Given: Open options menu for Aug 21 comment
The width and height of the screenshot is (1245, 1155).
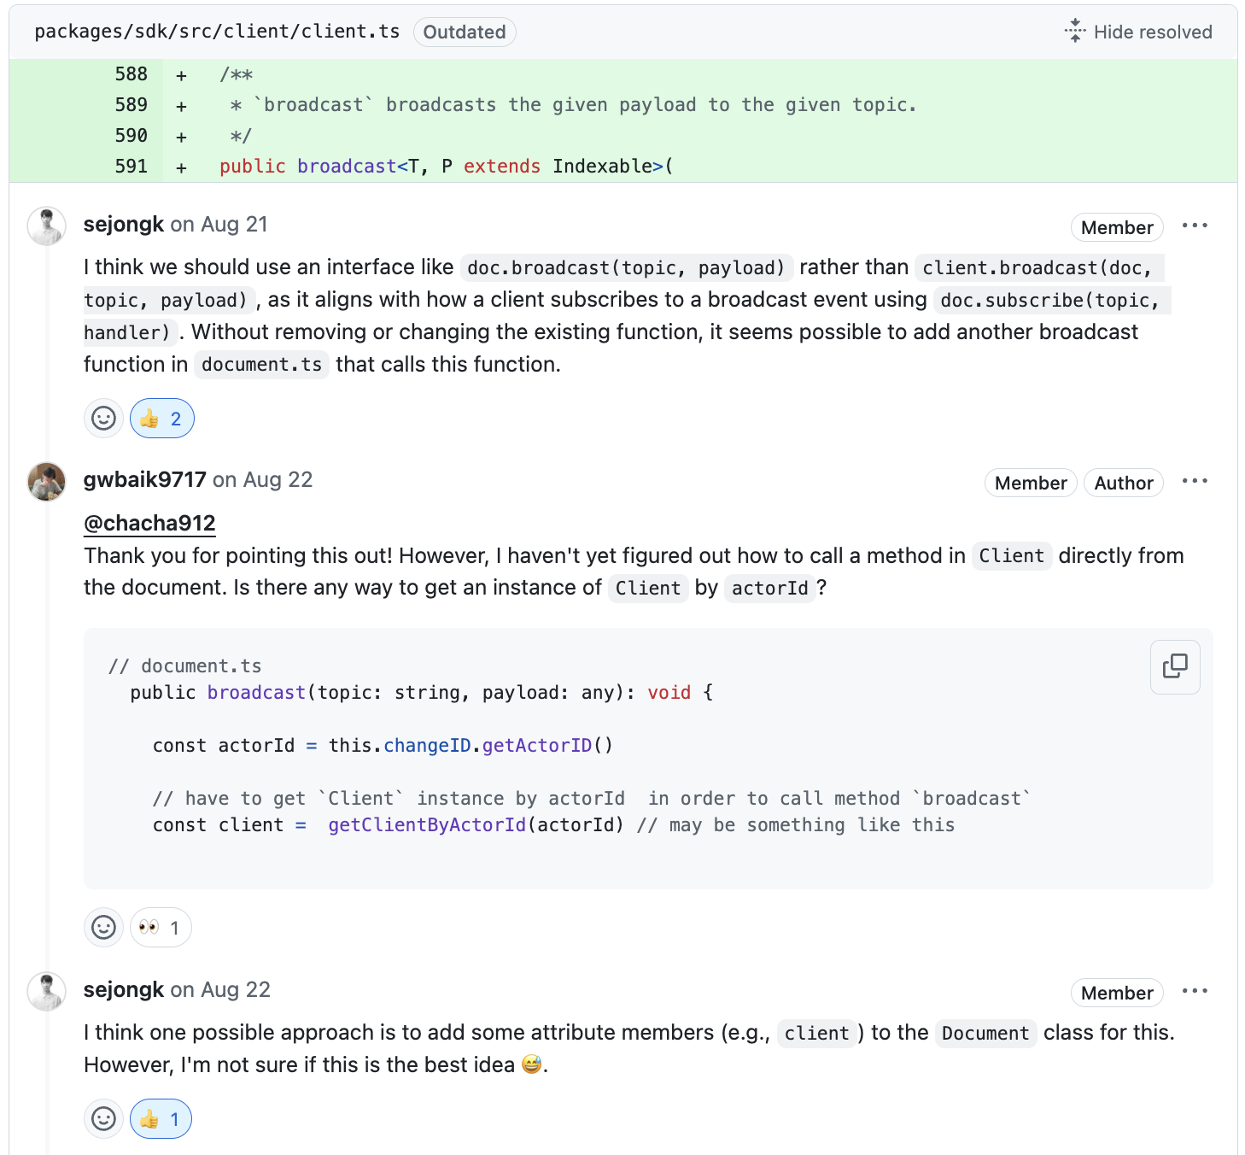Looking at the screenshot, I should coord(1195,226).
